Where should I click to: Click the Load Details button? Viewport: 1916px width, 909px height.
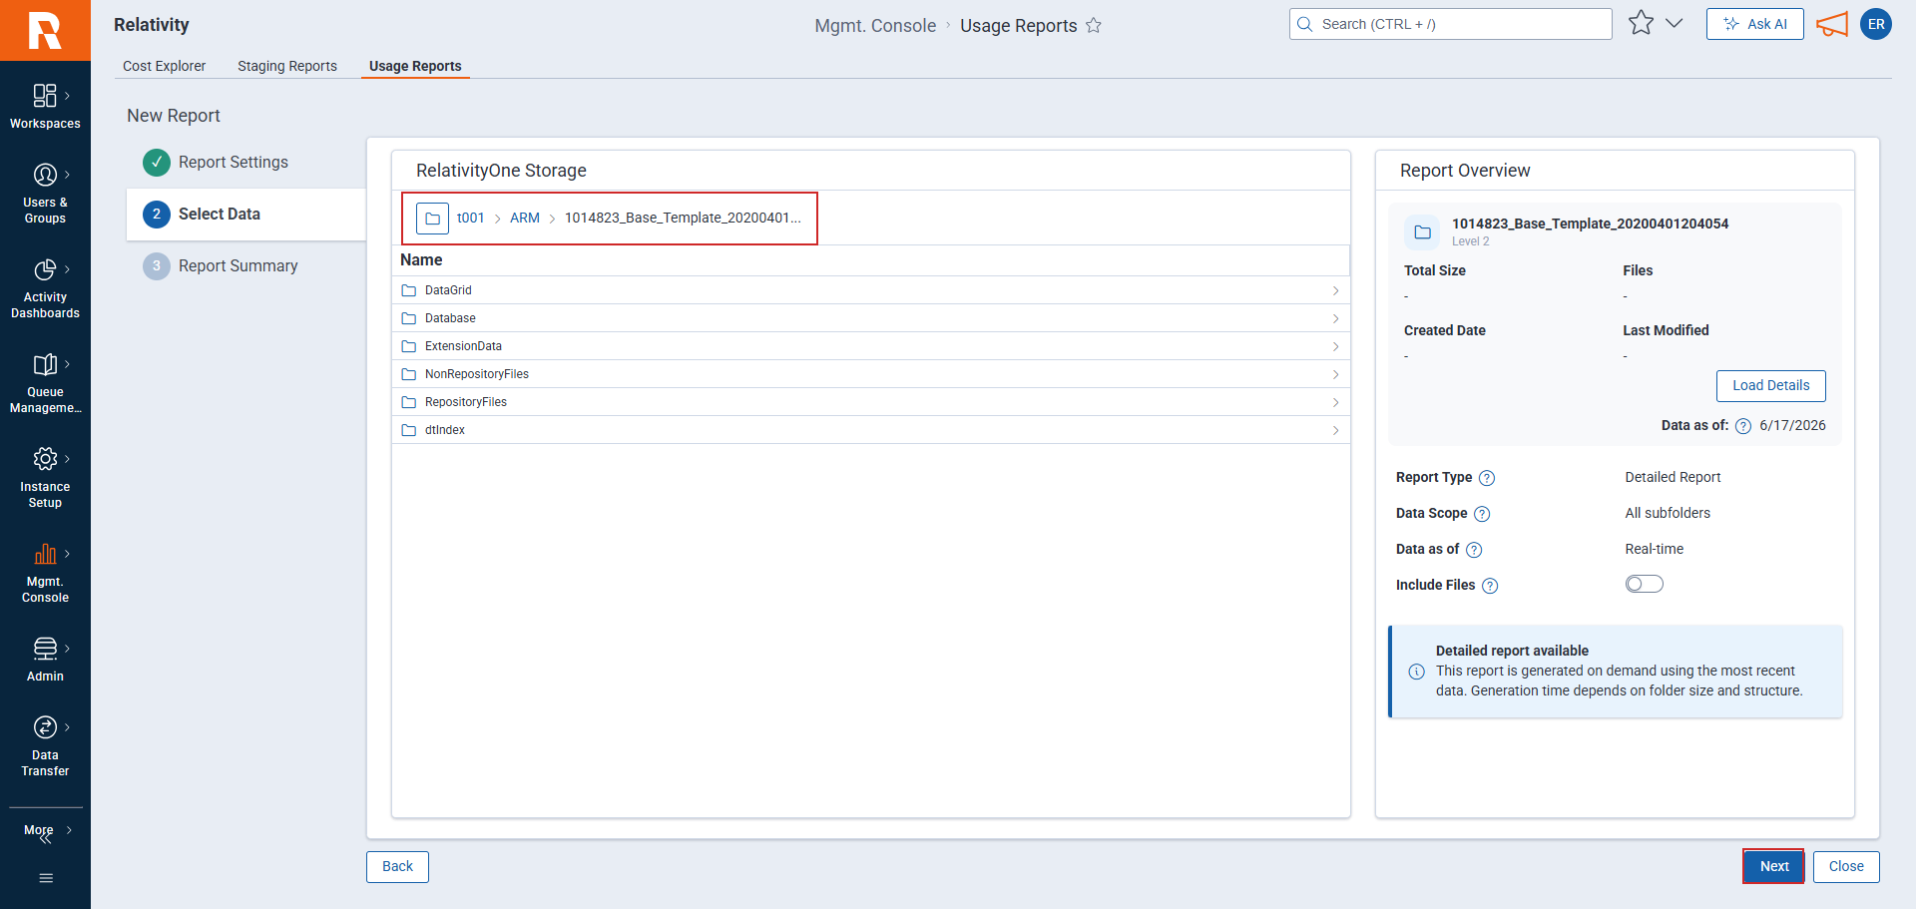(1770, 385)
